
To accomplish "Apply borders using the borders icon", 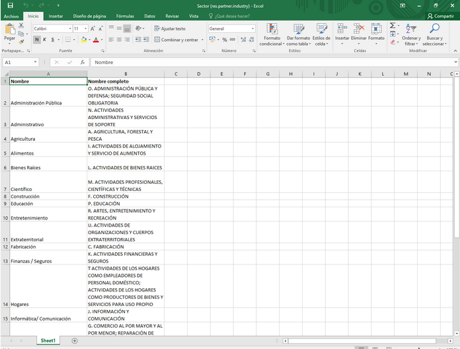I will point(68,40).
